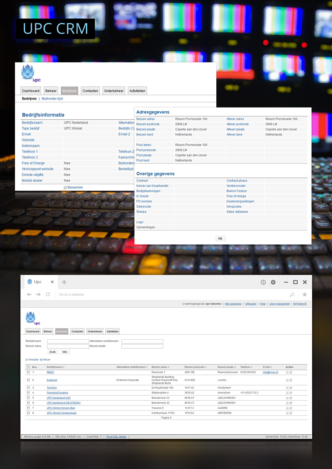Sort by Bezoek postcode using its sort arrows
332x469 pixels.
tap(206, 367)
